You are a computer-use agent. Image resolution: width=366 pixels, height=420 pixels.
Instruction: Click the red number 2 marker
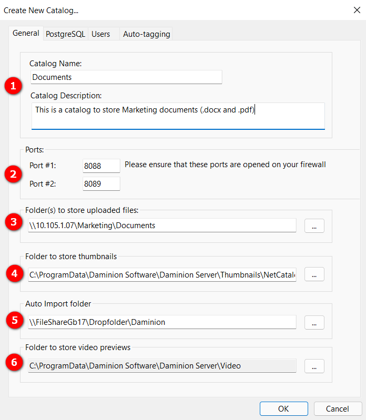click(x=13, y=174)
